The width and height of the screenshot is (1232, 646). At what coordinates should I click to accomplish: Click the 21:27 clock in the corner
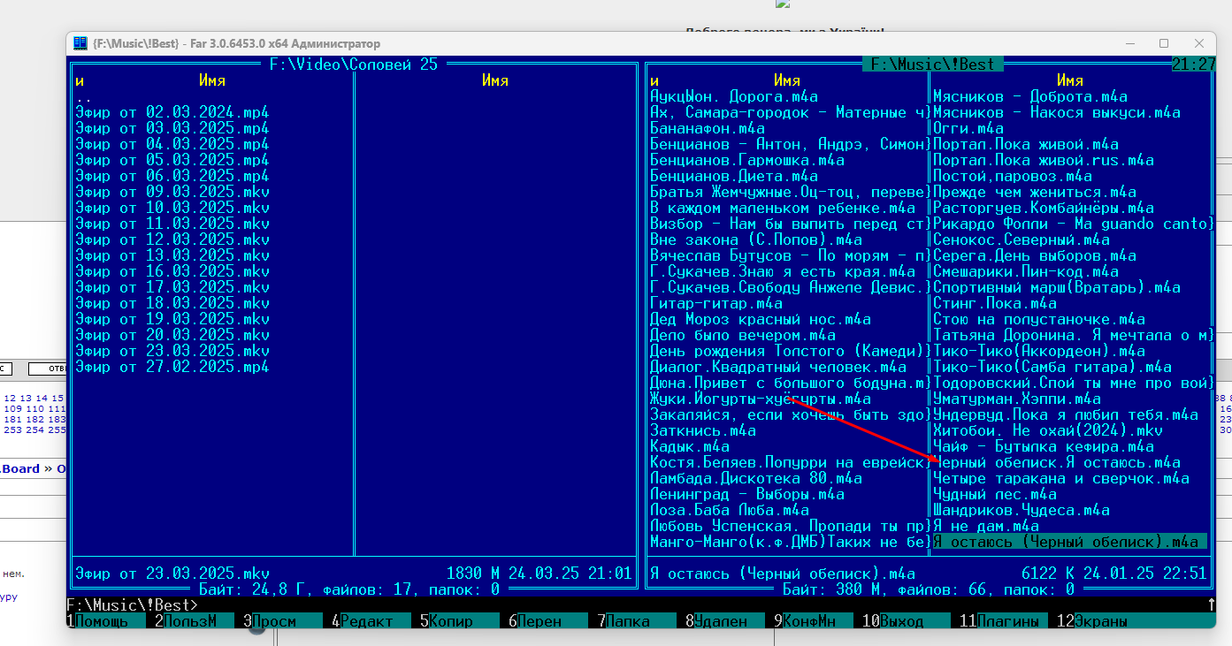pos(1193,65)
